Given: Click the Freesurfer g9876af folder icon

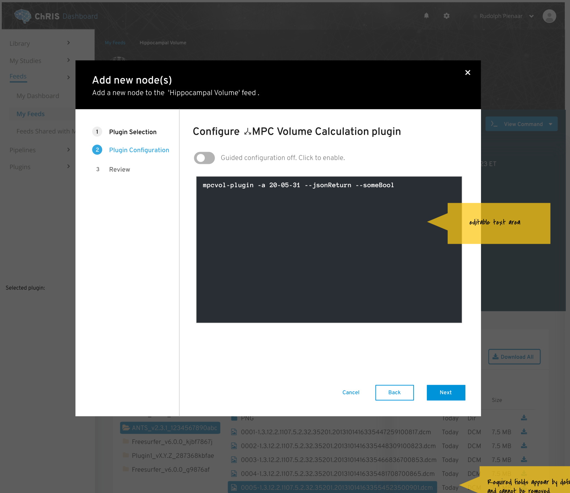Looking at the screenshot, I should coord(126,469).
